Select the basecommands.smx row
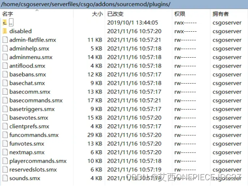Viewport: 248px width, 186px height. 124,101
